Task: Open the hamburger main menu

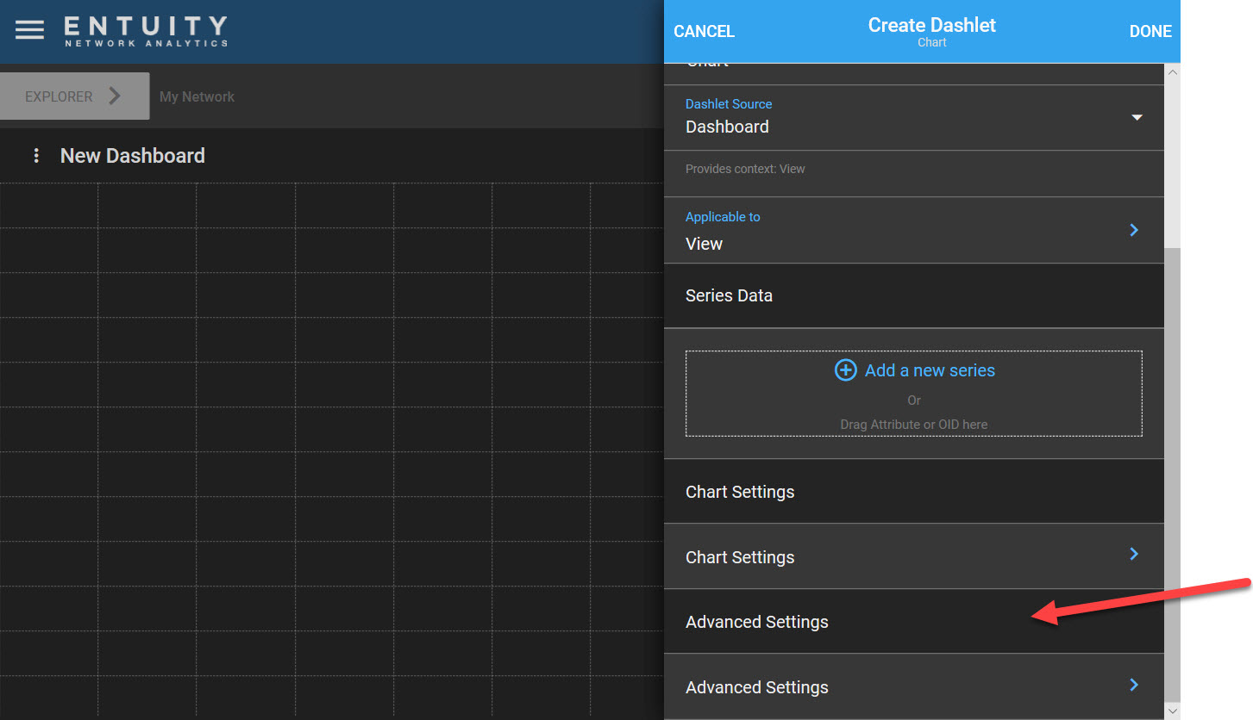Action: pyautogui.click(x=29, y=30)
